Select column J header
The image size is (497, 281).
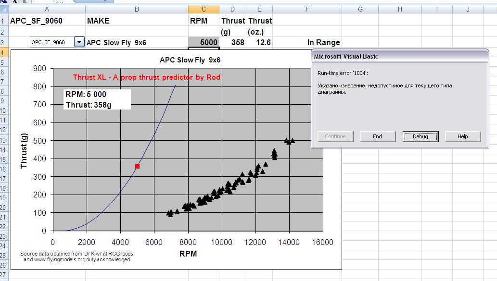468,9
